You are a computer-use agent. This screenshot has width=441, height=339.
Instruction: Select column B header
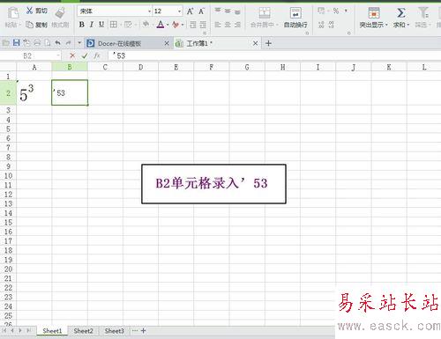coord(70,67)
